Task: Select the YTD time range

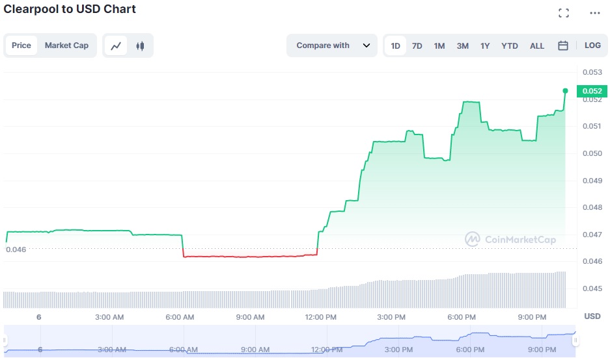Action: pyautogui.click(x=509, y=46)
